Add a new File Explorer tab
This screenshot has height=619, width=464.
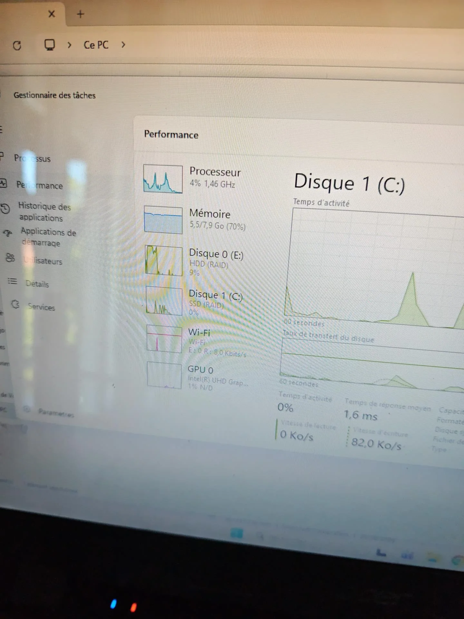click(81, 14)
